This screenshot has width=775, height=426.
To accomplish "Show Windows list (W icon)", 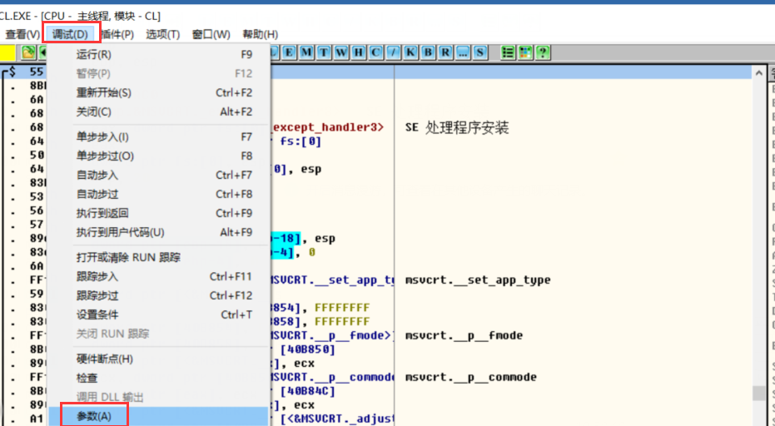I will (x=341, y=52).
